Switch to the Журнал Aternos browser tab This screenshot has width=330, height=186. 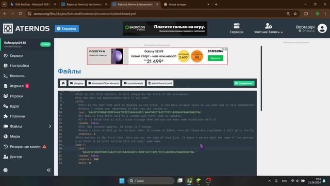tap(84, 5)
